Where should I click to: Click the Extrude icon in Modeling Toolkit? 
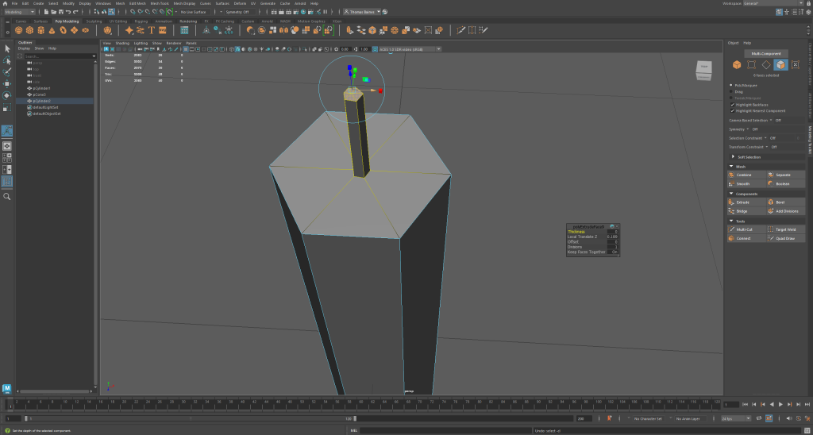click(732, 202)
